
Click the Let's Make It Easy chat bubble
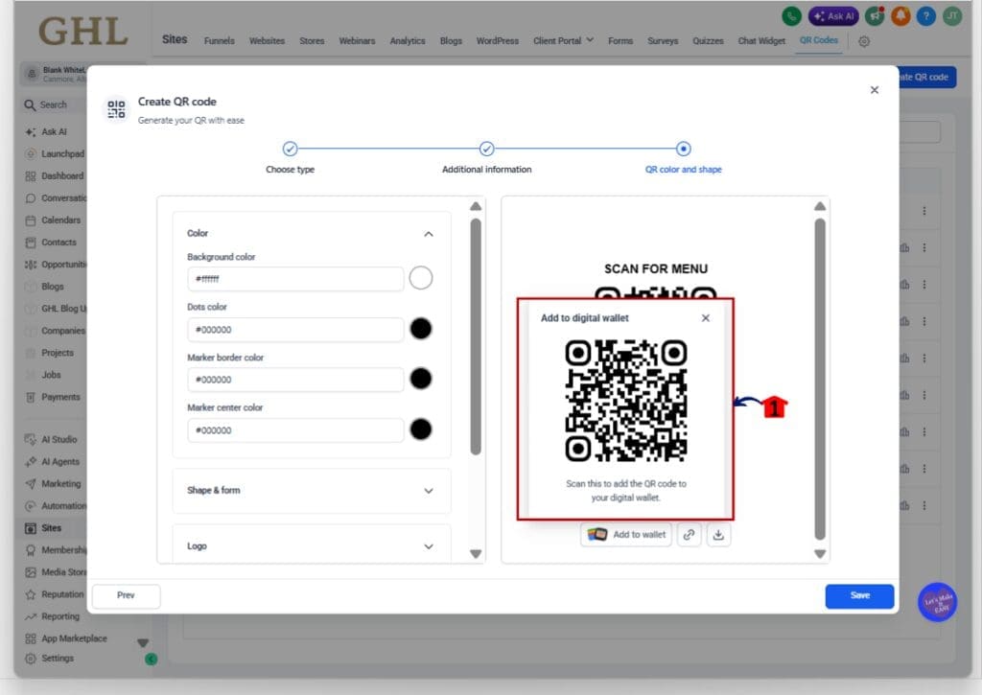(937, 602)
